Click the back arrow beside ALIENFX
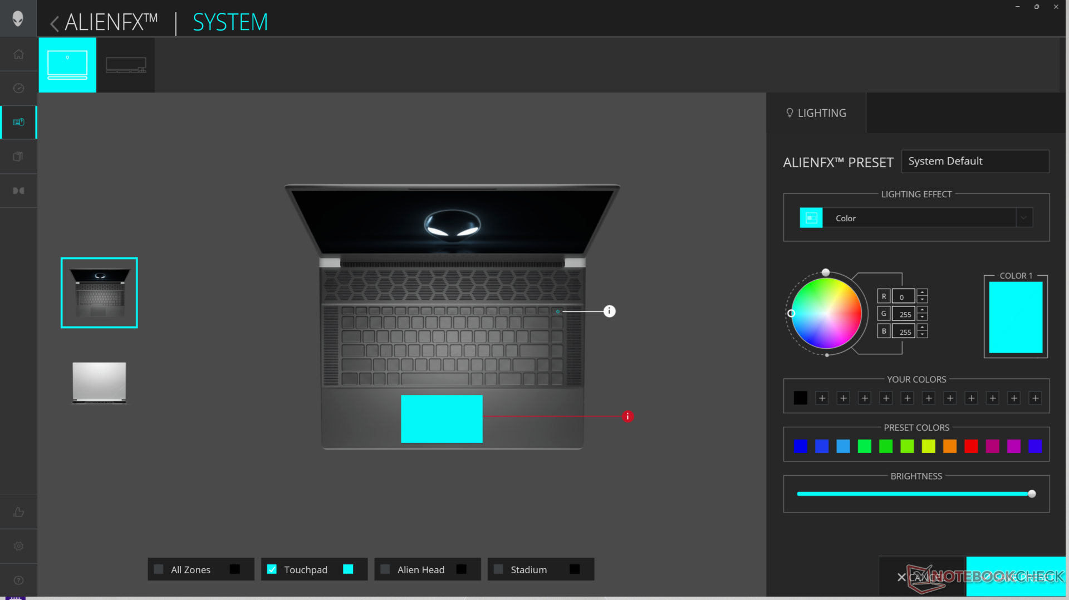Screen dimensions: 1069x600 (54, 23)
